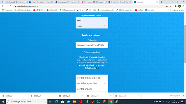Open Chrome extensions puzzle icon
The width and height of the screenshot is (186, 104).
pos(175,6)
